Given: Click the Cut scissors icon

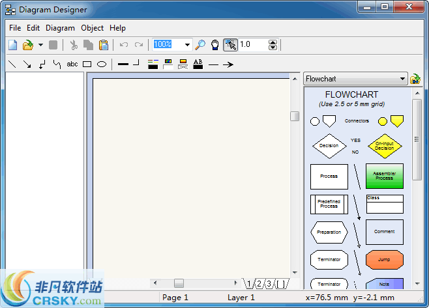Looking at the screenshot, I should coord(73,45).
